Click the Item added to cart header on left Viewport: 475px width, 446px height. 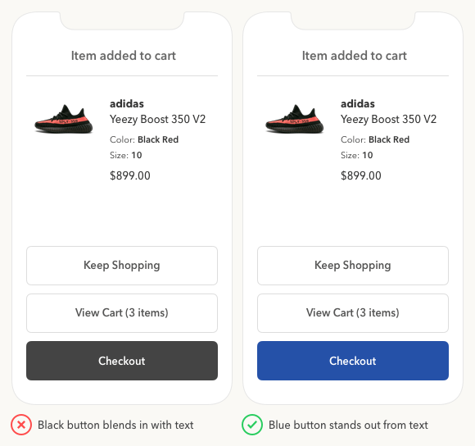click(124, 56)
